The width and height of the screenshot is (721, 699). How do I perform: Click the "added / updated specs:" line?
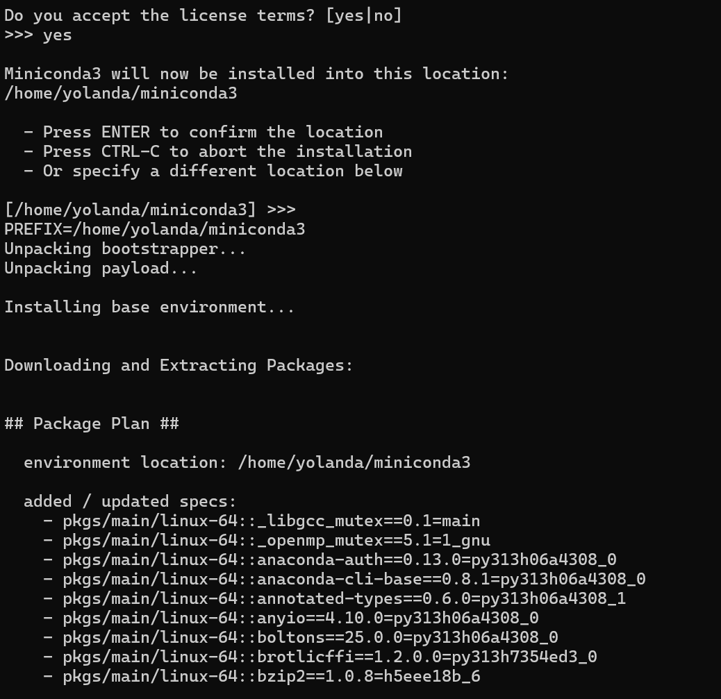130,501
